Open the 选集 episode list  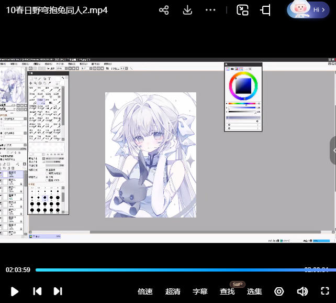point(254,291)
